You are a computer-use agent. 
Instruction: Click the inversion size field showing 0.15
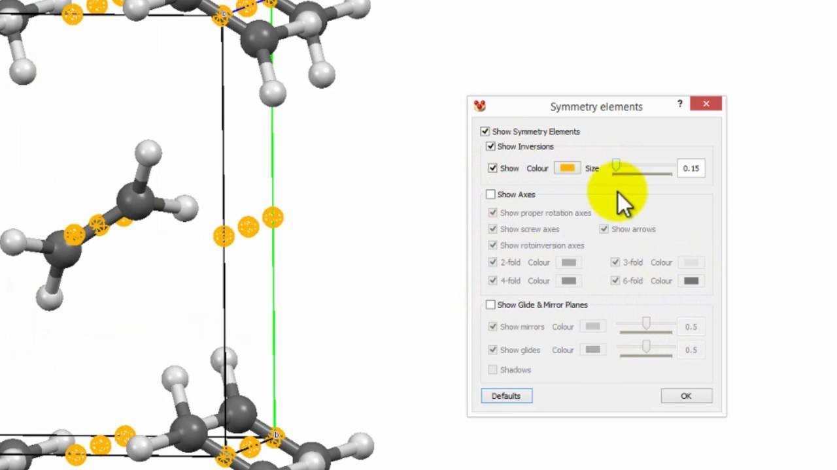tap(691, 168)
